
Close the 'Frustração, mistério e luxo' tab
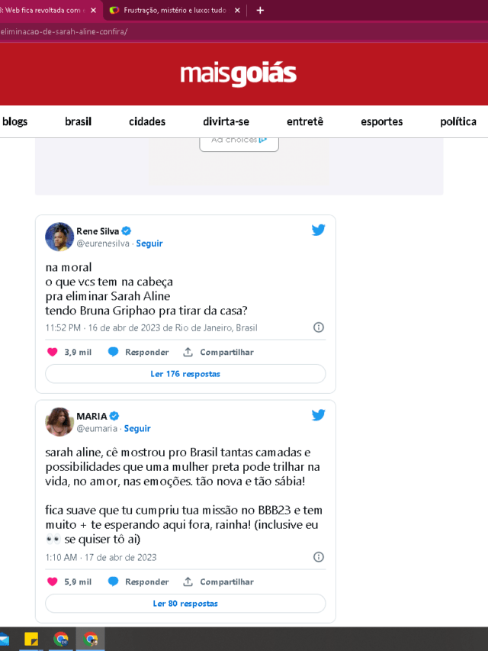tap(237, 11)
